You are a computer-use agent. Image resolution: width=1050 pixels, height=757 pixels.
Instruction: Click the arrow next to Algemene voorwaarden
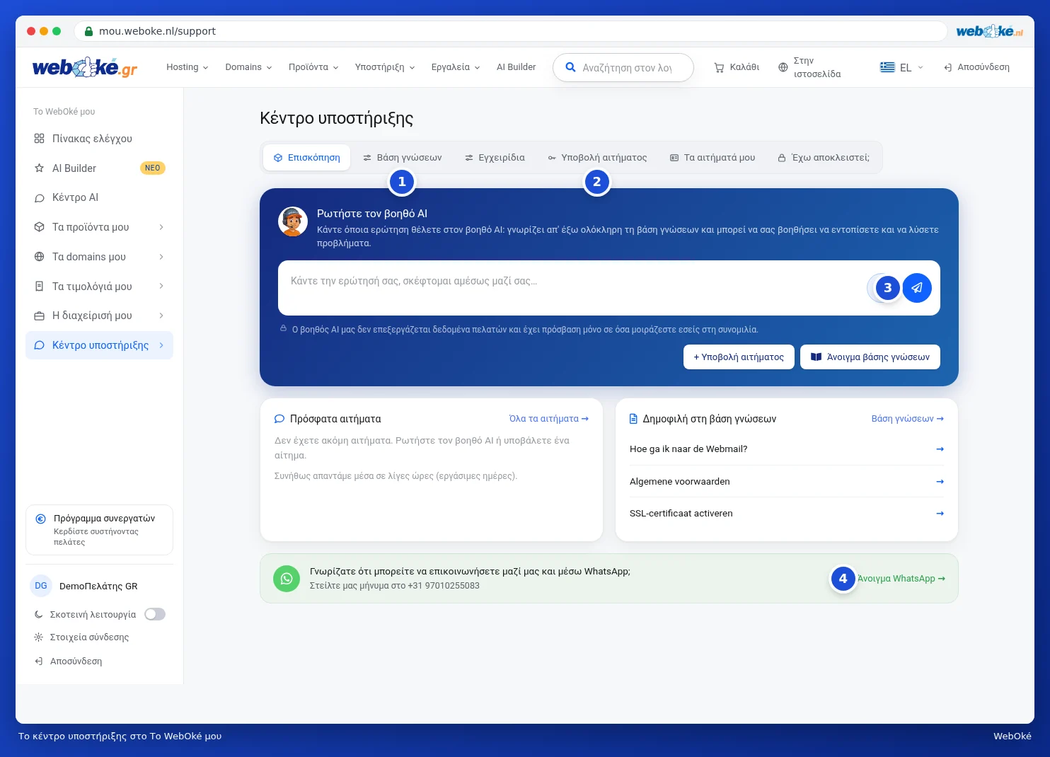coord(940,481)
